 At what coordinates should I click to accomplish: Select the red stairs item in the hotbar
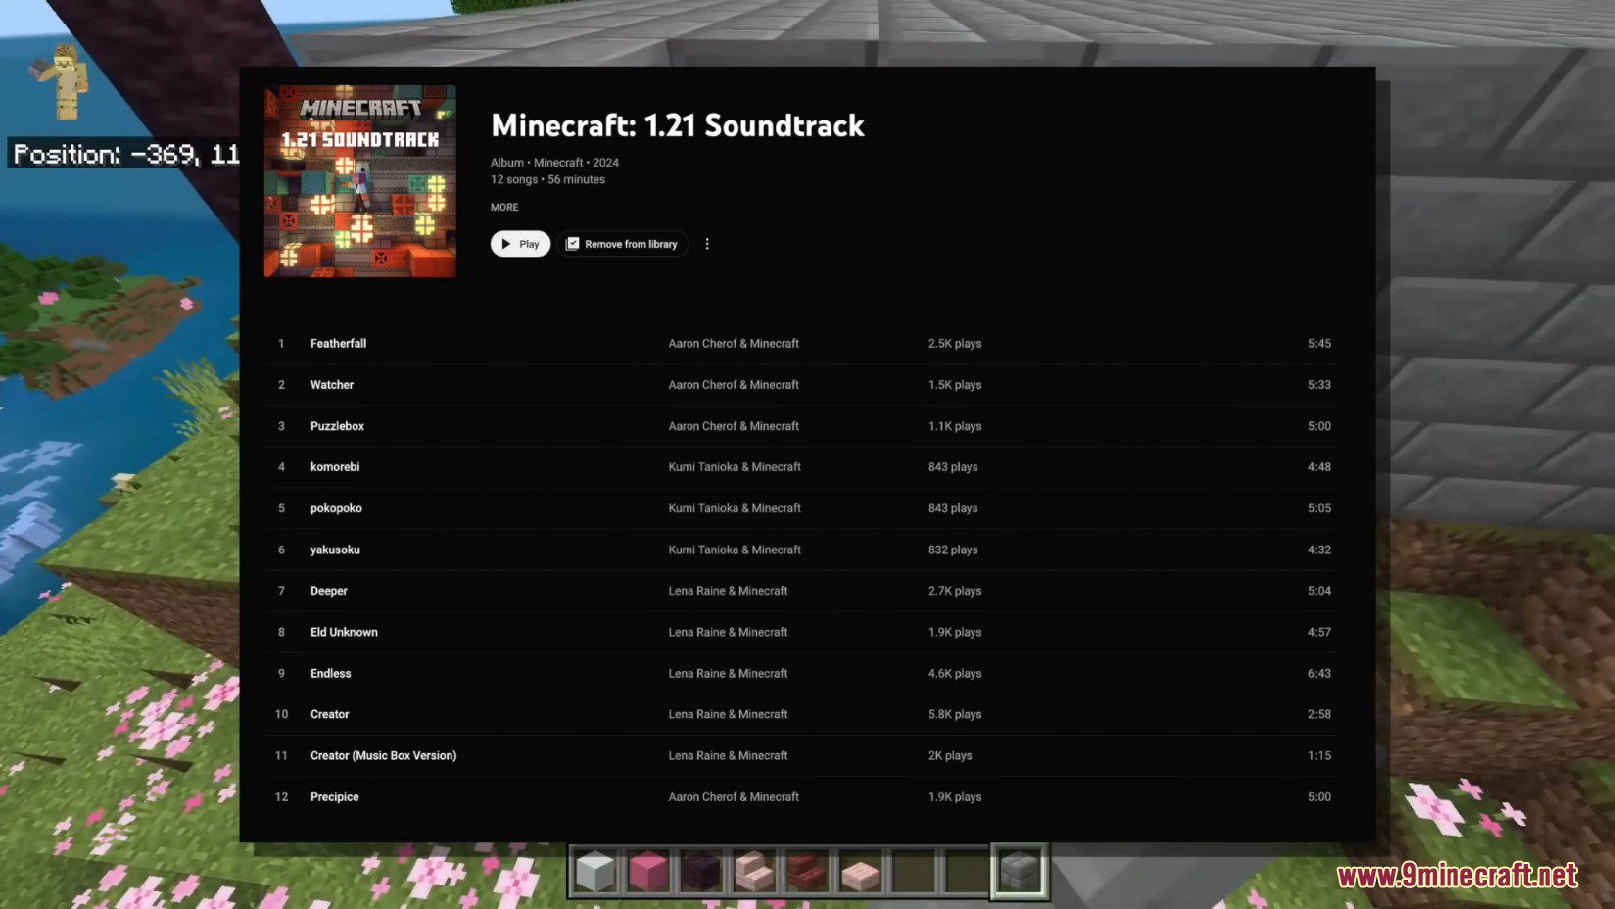(x=807, y=871)
